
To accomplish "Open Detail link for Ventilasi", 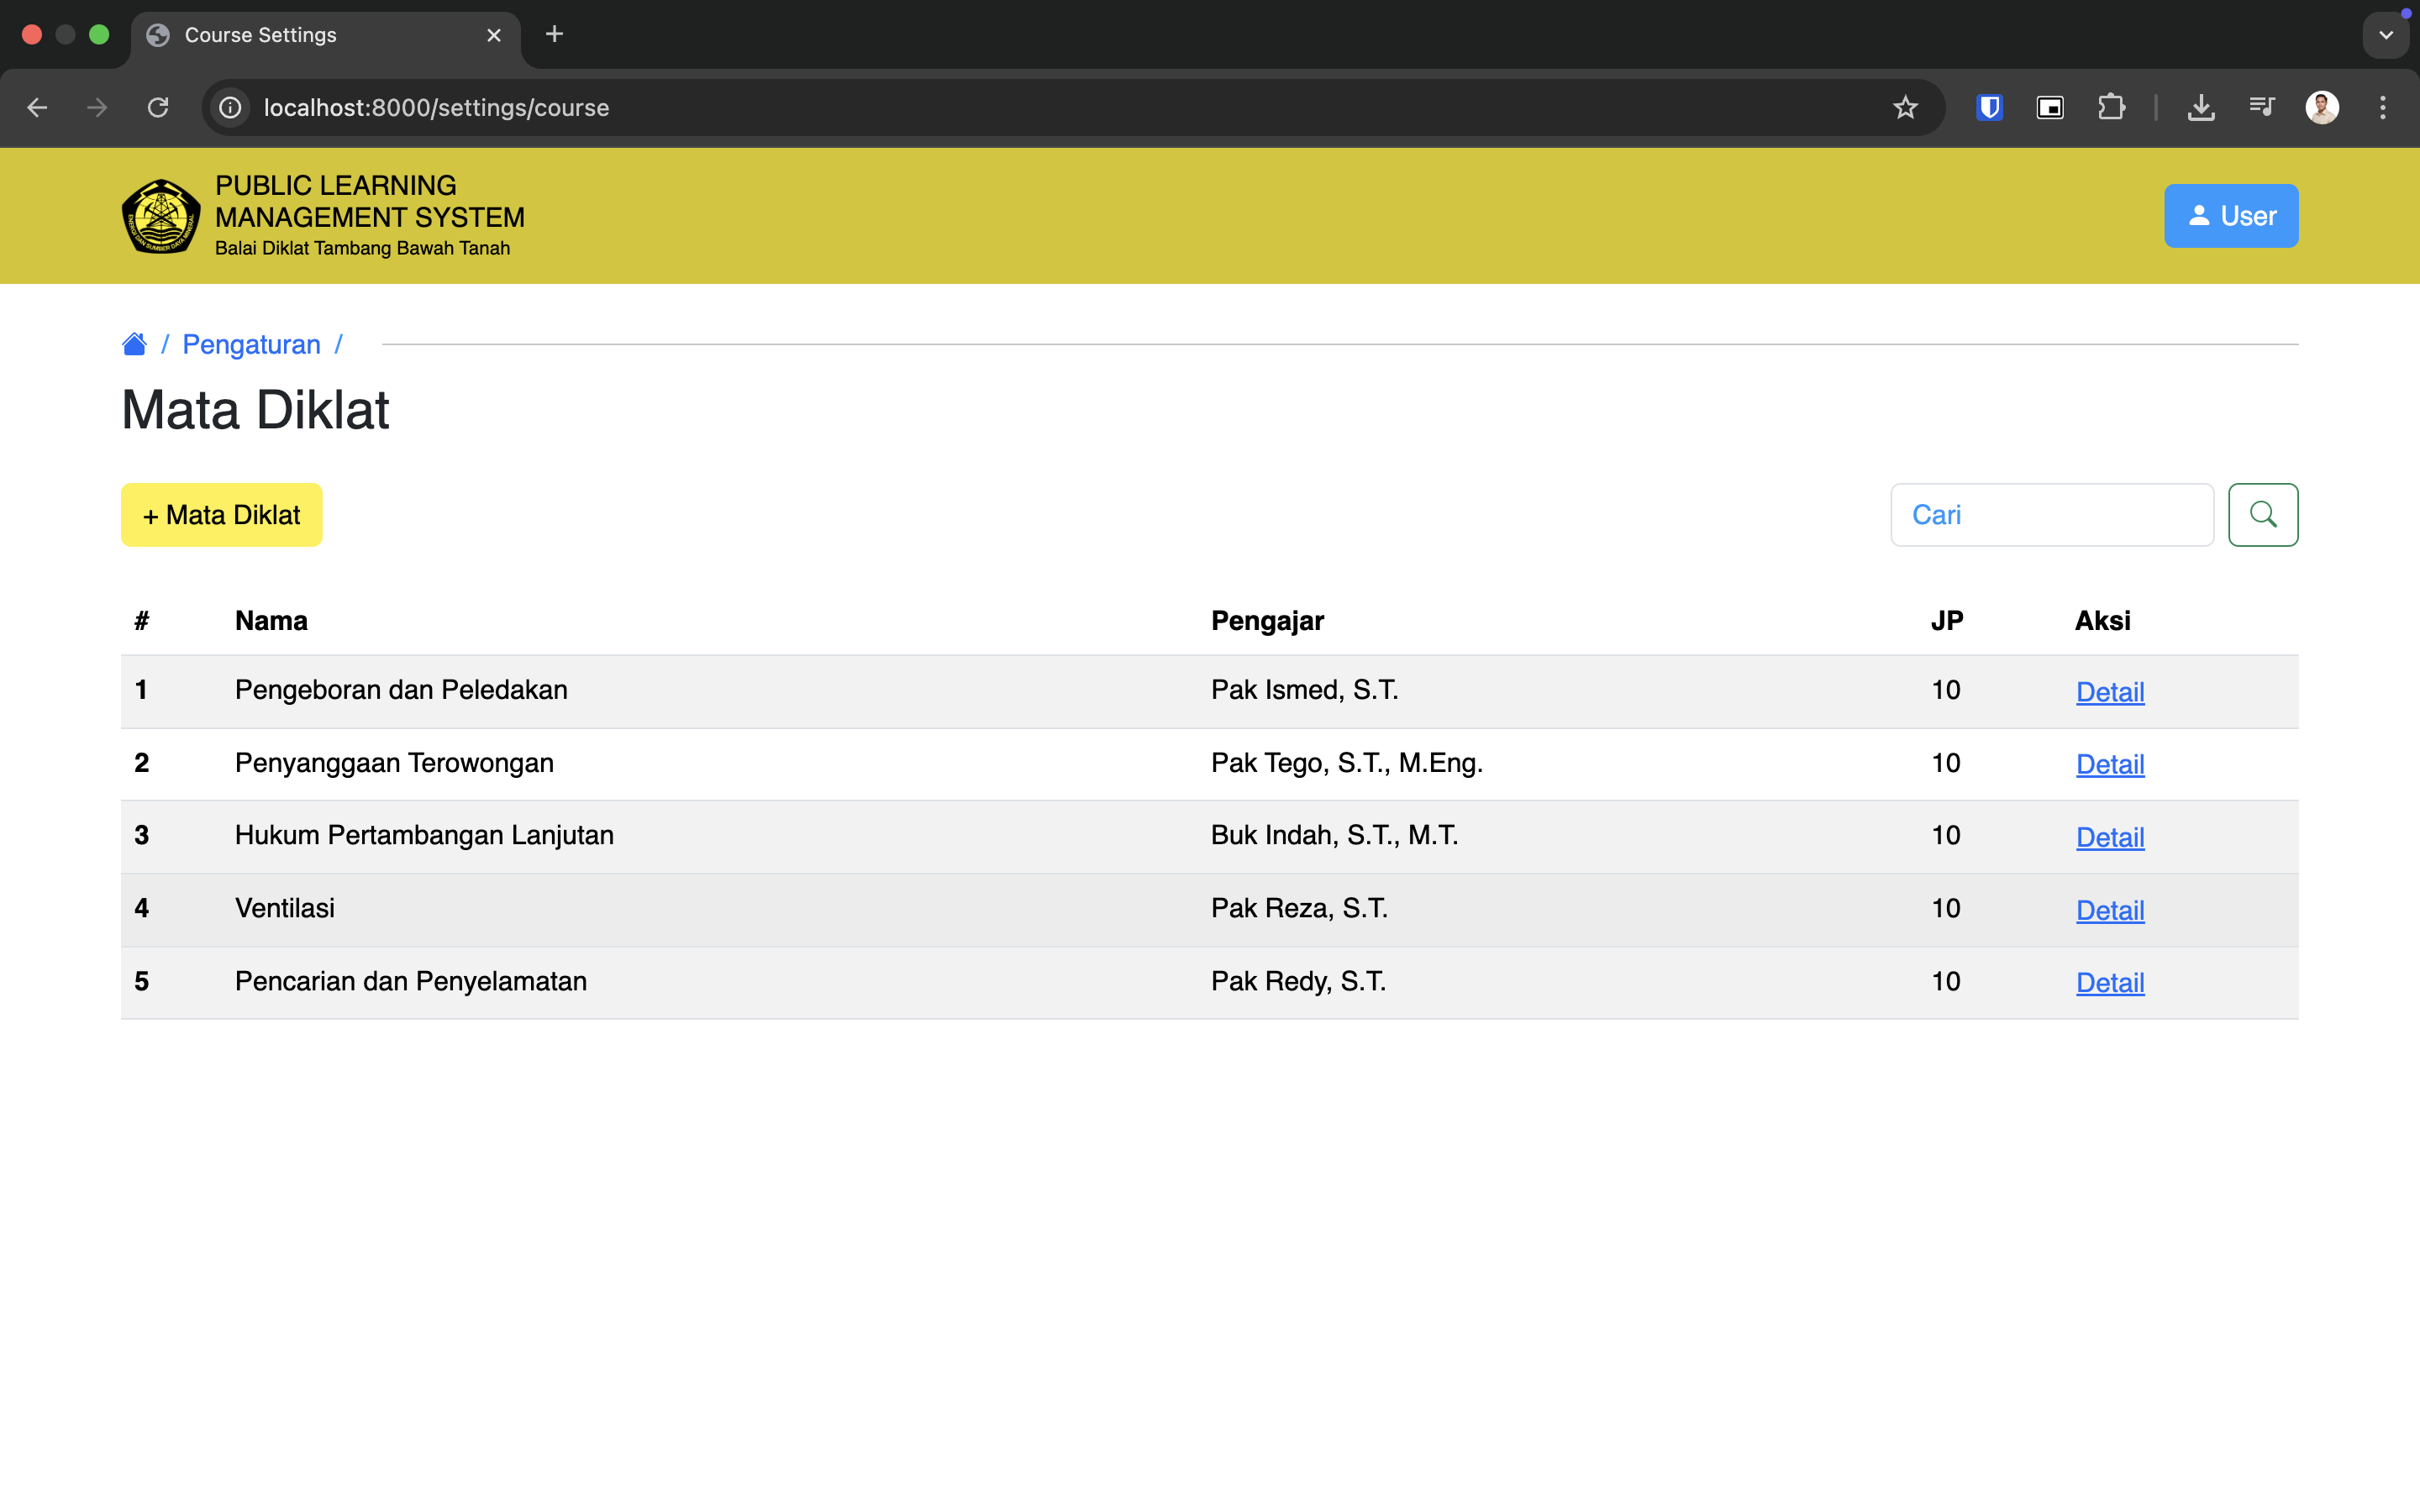I will (x=2109, y=910).
